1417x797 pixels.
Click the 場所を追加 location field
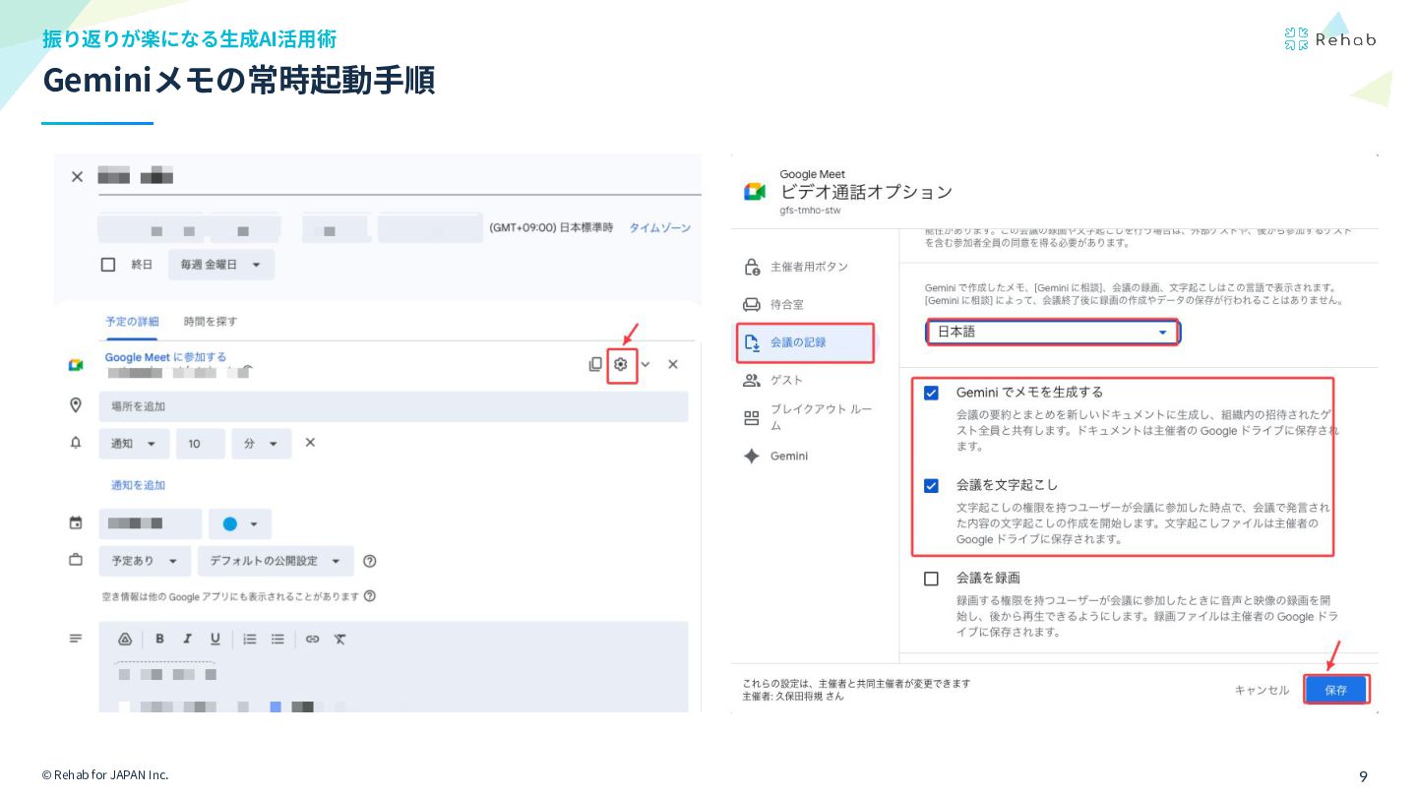394,406
